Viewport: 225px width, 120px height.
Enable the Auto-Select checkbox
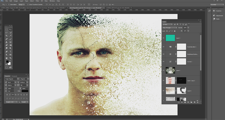tap(9, 5)
